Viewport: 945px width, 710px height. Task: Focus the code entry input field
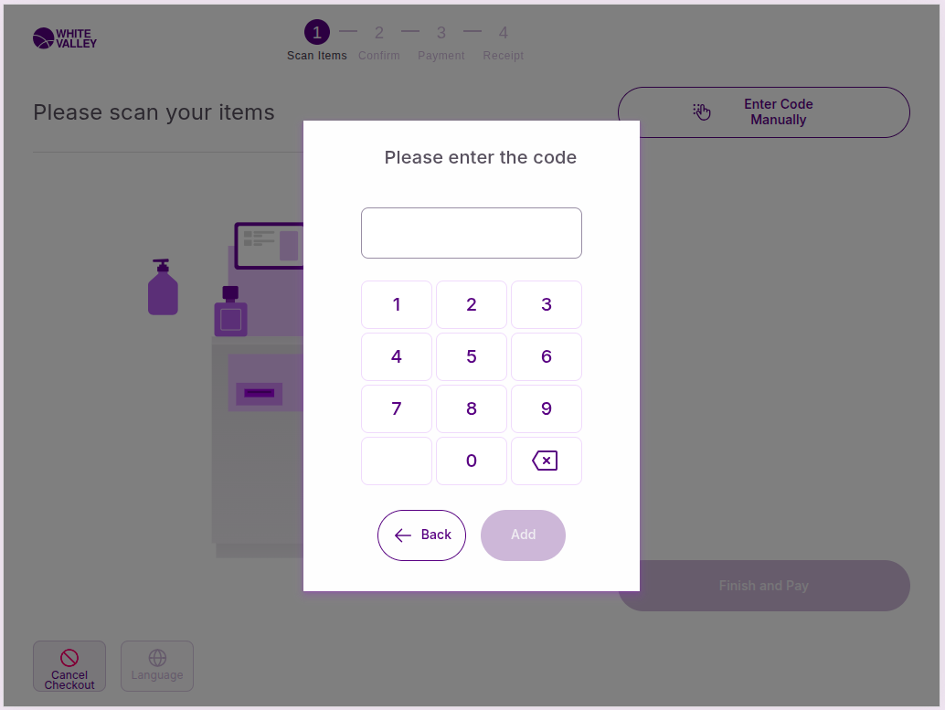472,233
